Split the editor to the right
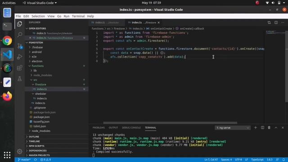The height and width of the screenshot is (162, 288). pos(276,22)
